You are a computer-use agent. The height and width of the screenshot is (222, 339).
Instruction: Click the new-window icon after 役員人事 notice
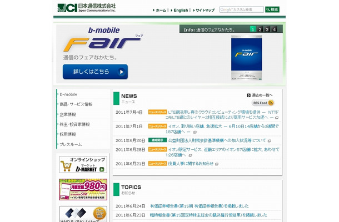[217, 164]
